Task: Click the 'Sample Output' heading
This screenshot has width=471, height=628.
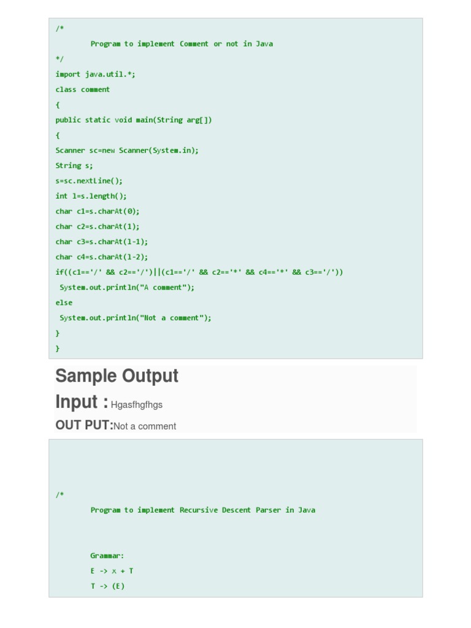Action: [x=117, y=376]
